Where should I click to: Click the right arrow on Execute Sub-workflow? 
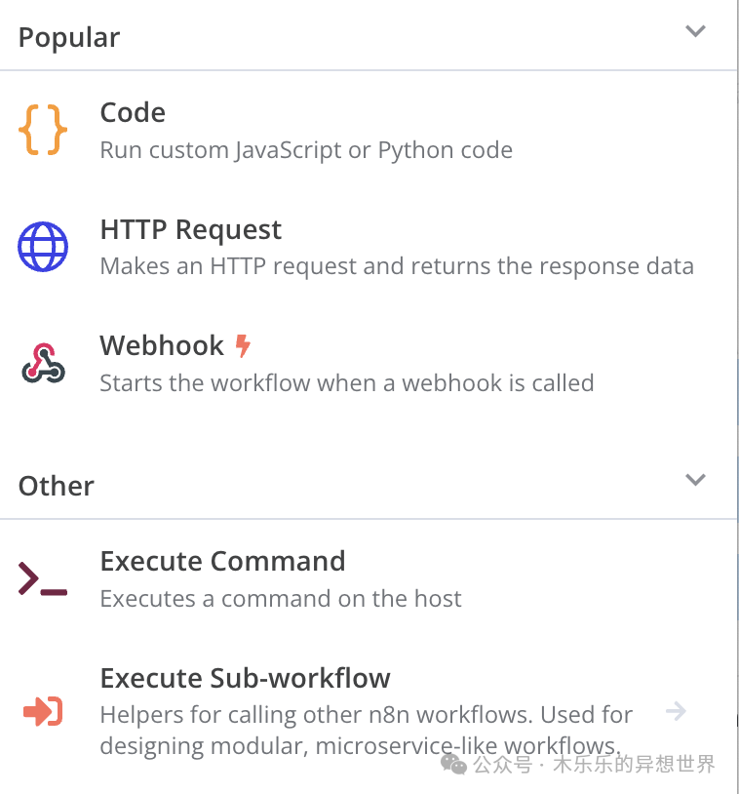[x=676, y=711]
